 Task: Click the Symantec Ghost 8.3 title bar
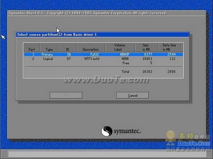click(x=106, y=13)
